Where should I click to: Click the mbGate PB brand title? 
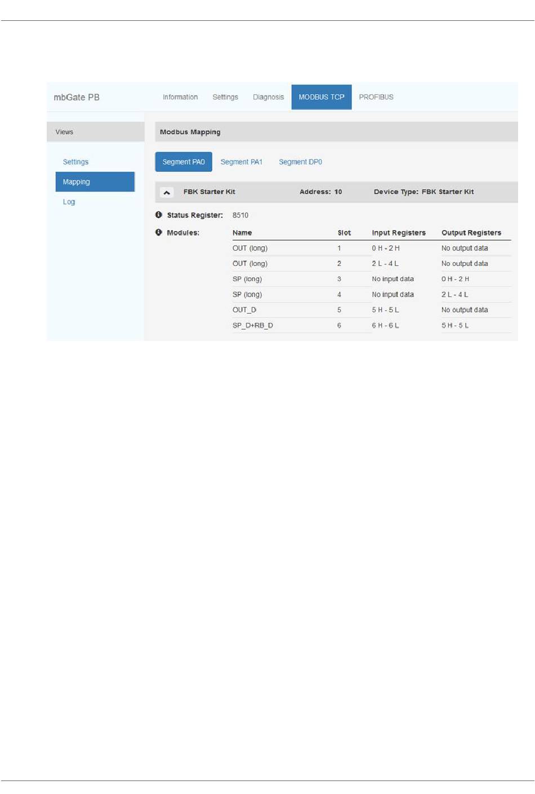coord(77,97)
